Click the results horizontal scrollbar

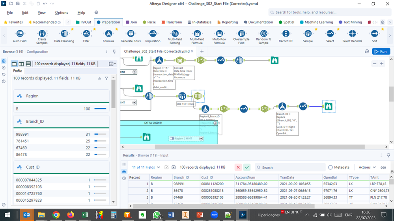(224, 206)
